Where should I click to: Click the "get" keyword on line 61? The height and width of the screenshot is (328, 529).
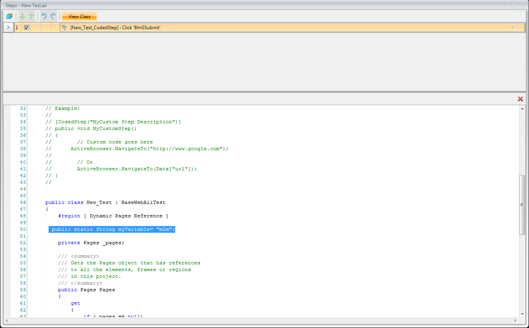click(76, 303)
